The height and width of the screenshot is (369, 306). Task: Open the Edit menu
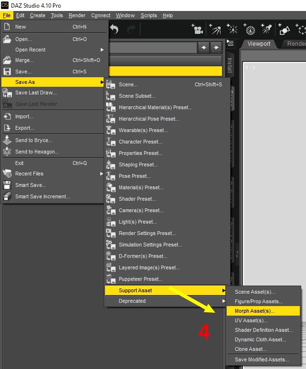(x=20, y=16)
